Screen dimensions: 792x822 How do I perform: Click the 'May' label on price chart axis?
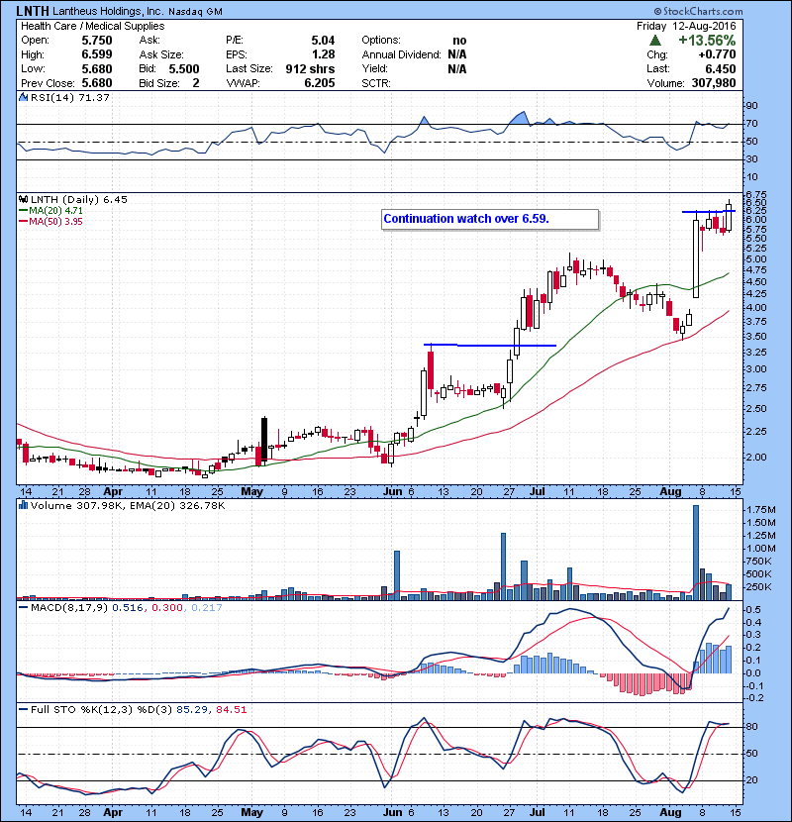click(x=251, y=492)
